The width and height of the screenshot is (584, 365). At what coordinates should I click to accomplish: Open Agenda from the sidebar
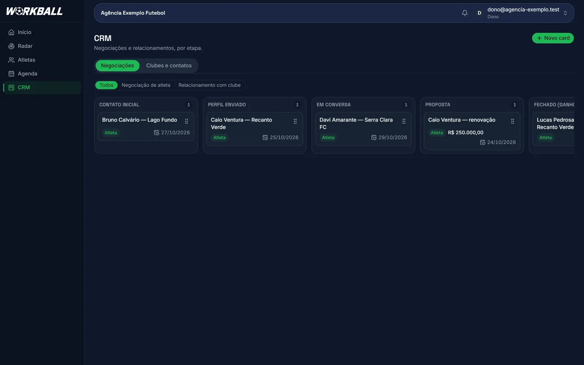(42, 74)
